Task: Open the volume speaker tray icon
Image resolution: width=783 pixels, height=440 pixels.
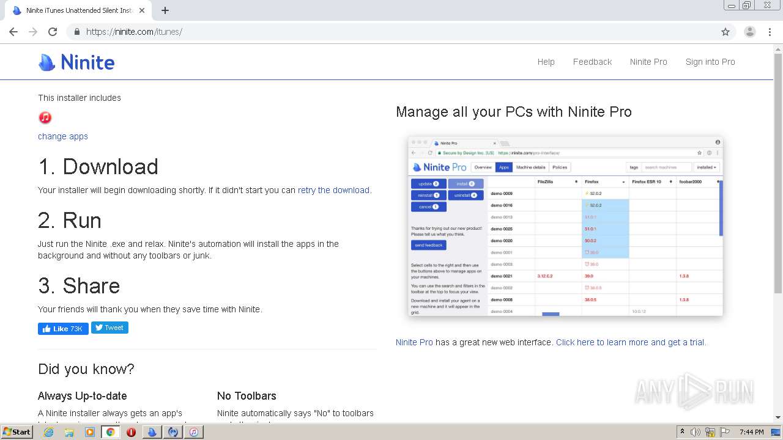Action: pyautogui.click(x=696, y=432)
